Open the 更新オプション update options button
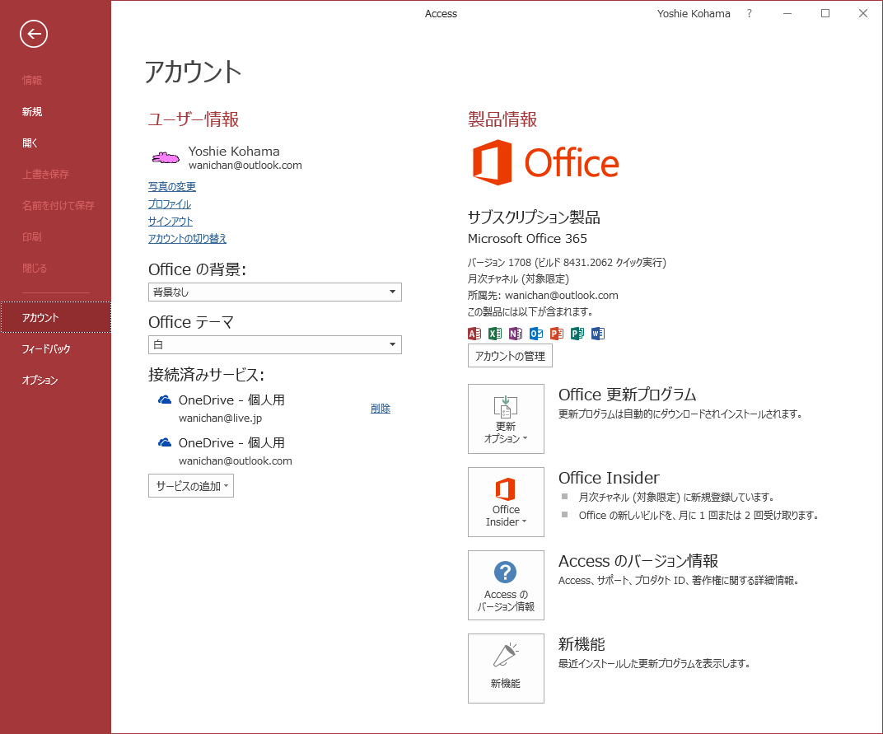The width and height of the screenshot is (883, 734). tap(506, 418)
